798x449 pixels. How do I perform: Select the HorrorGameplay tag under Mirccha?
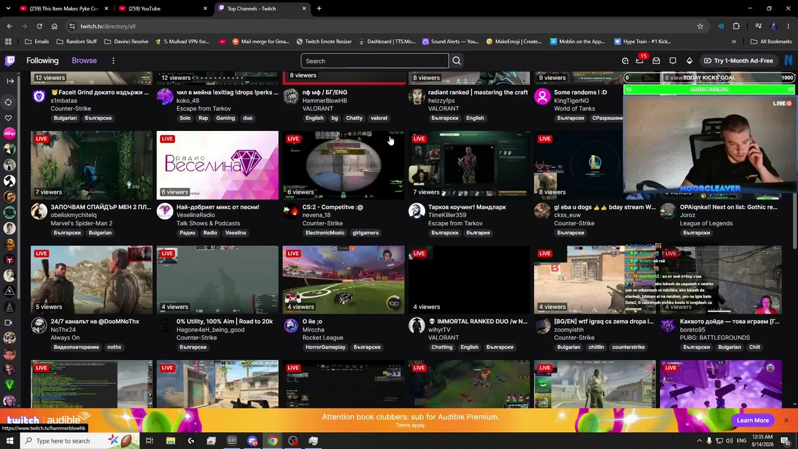(x=325, y=347)
